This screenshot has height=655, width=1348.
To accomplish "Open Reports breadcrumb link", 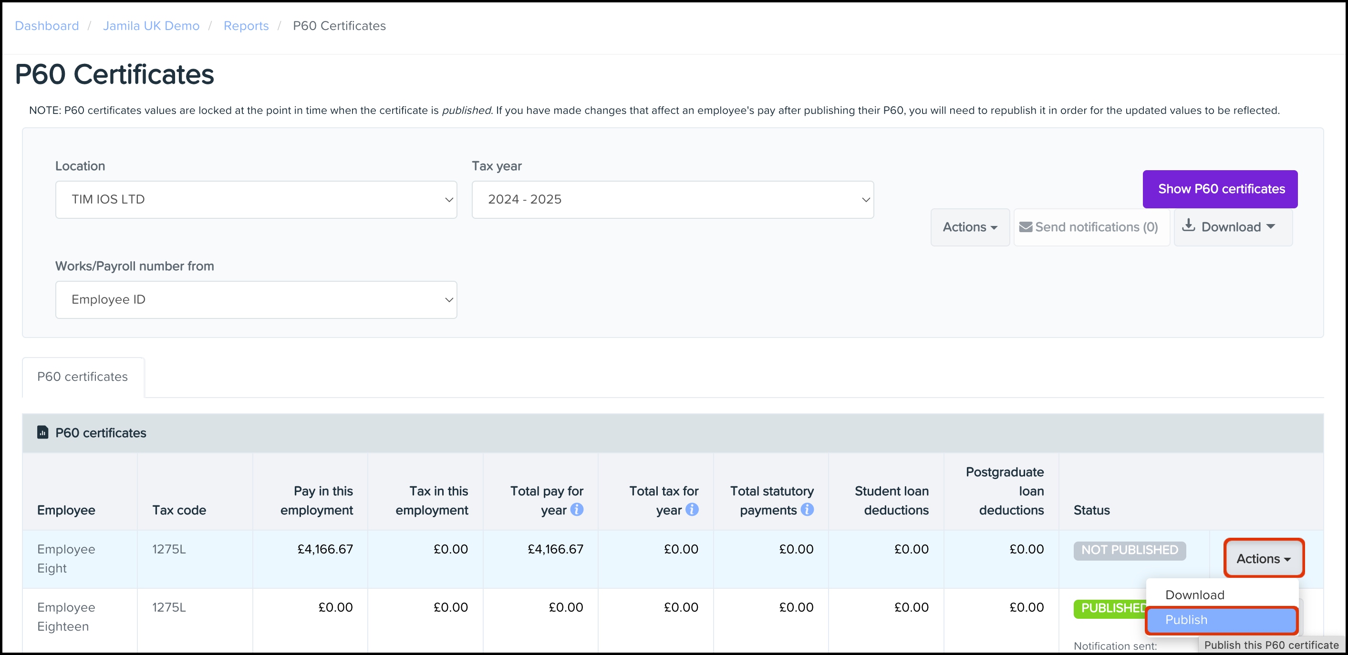I will coord(246,26).
